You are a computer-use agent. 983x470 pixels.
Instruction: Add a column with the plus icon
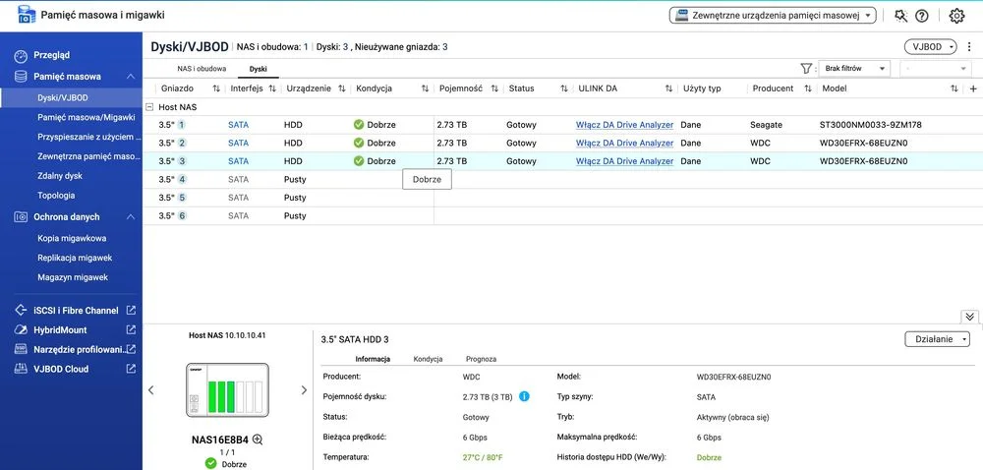pyautogui.click(x=973, y=89)
